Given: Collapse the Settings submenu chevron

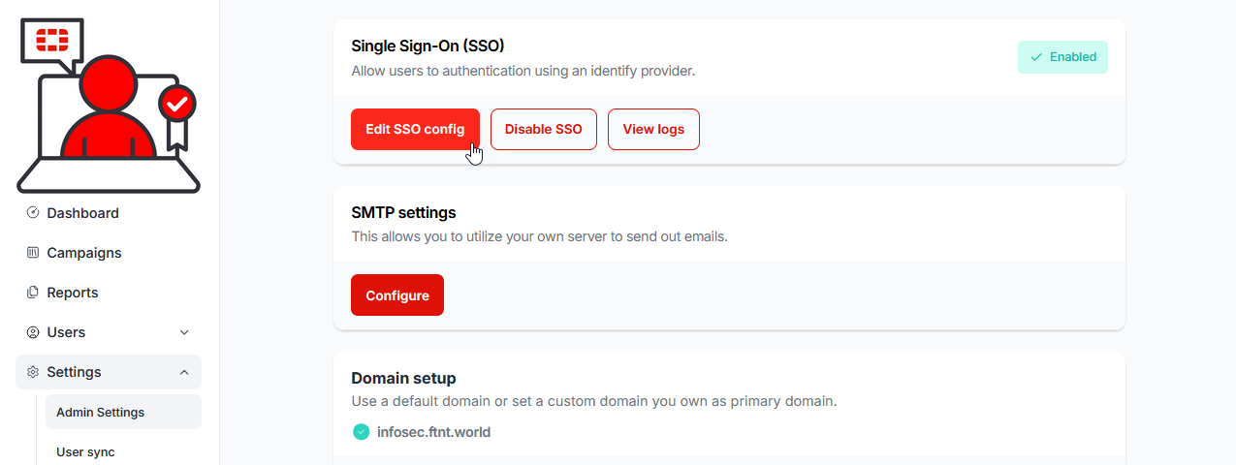Looking at the screenshot, I should (x=184, y=372).
